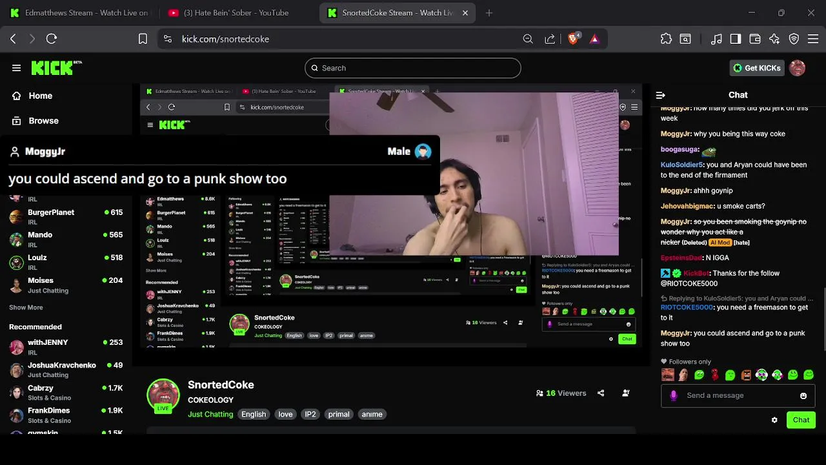Click the AI Mod badge in chat
This screenshot has width=826, height=465.
(720, 242)
